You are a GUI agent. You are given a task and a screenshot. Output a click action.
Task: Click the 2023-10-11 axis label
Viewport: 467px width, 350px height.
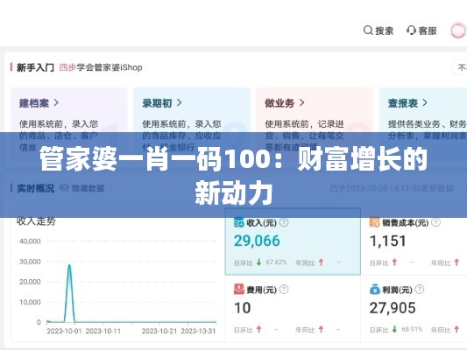click(103, 331)
